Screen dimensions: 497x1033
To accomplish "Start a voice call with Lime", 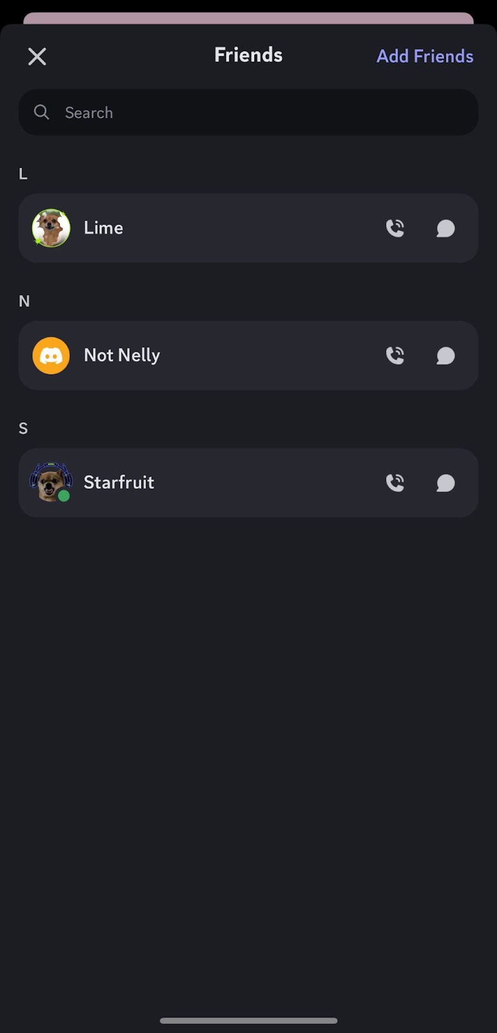I will (x=396, y=228).
